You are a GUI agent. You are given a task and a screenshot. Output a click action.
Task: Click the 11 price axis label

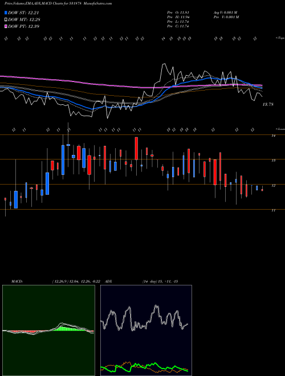coord(273,210)
